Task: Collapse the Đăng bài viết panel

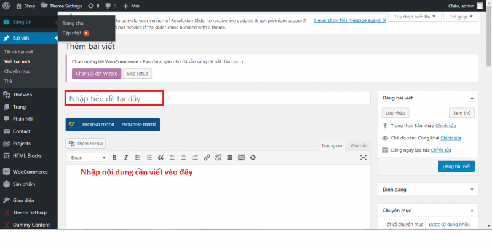Action: point(472,98)
